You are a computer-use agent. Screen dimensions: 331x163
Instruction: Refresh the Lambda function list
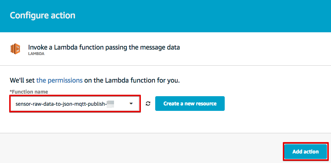point(148,104)
